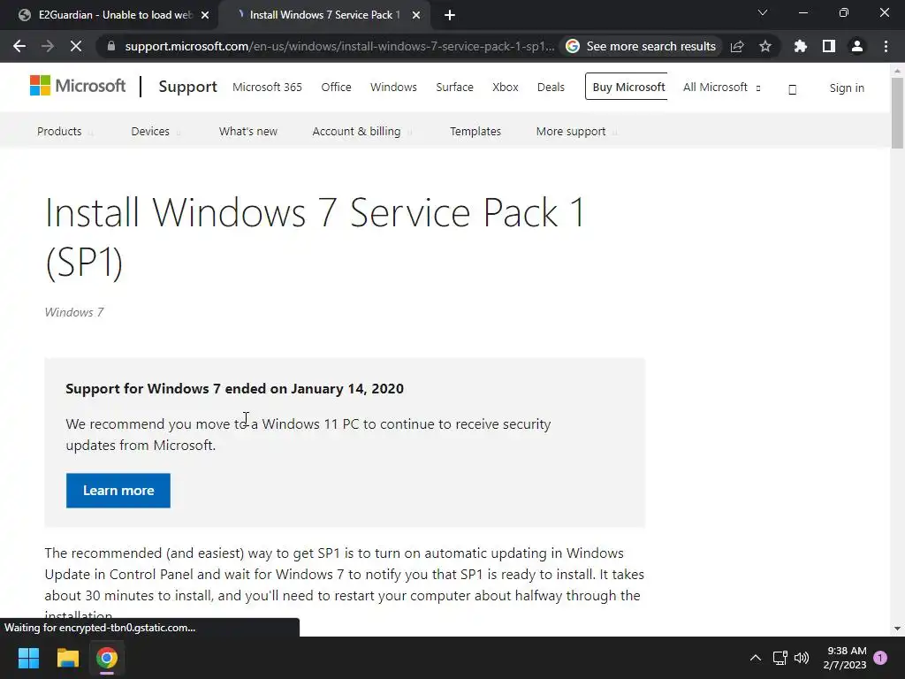Viewport: 905px width, 679px height.
Task: Click the Microsoft logo
Action: click(x=78, y=86)
